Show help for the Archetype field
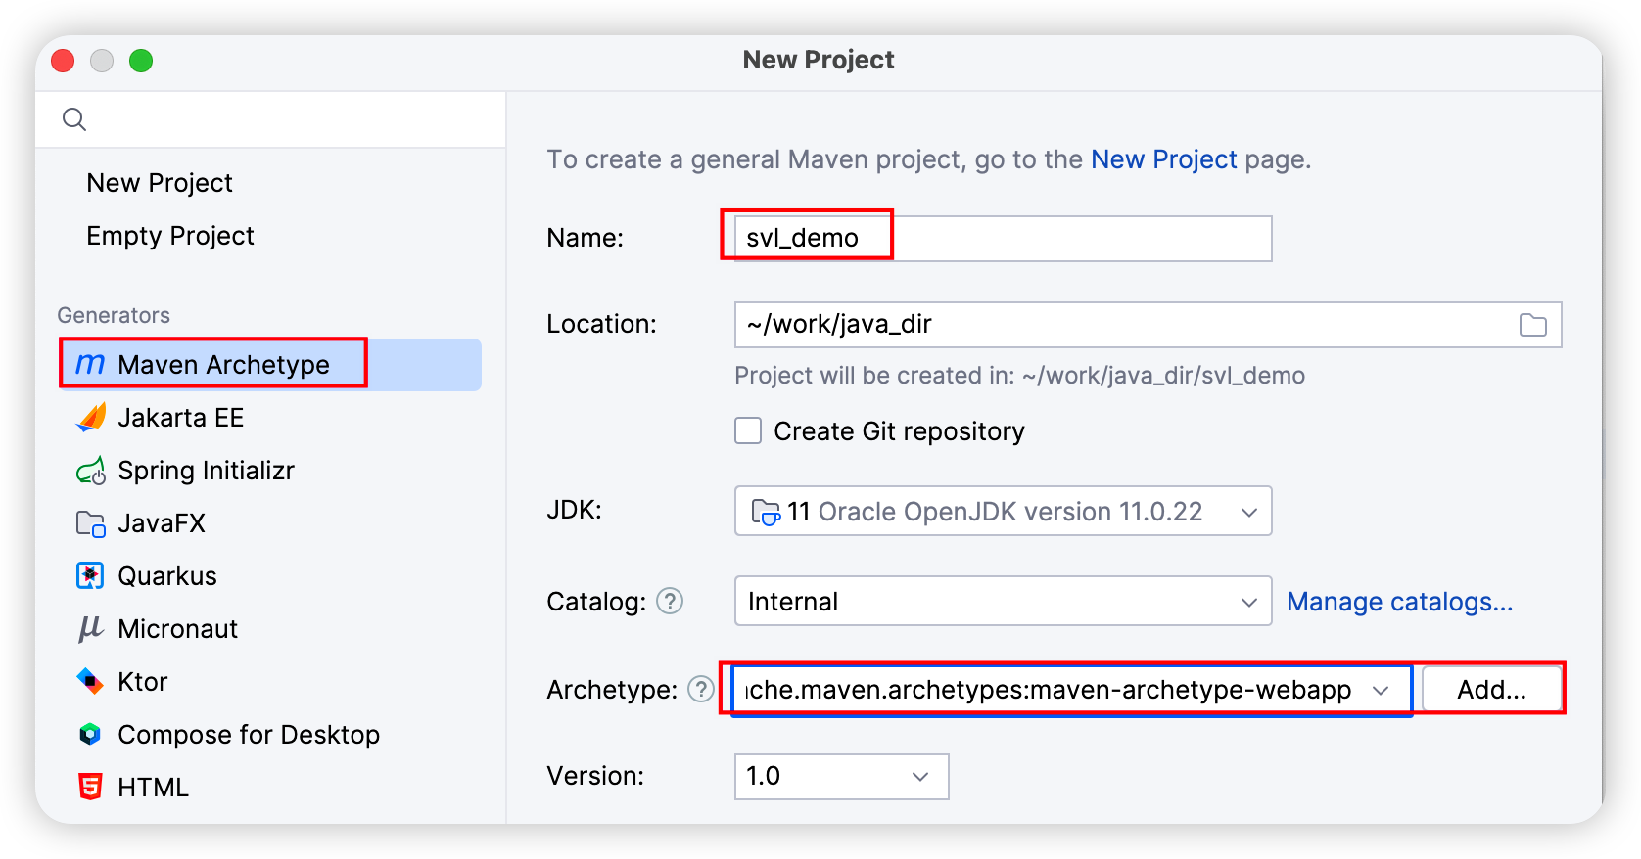Viewport: 1641px width, 859px height. coord(701,689)
